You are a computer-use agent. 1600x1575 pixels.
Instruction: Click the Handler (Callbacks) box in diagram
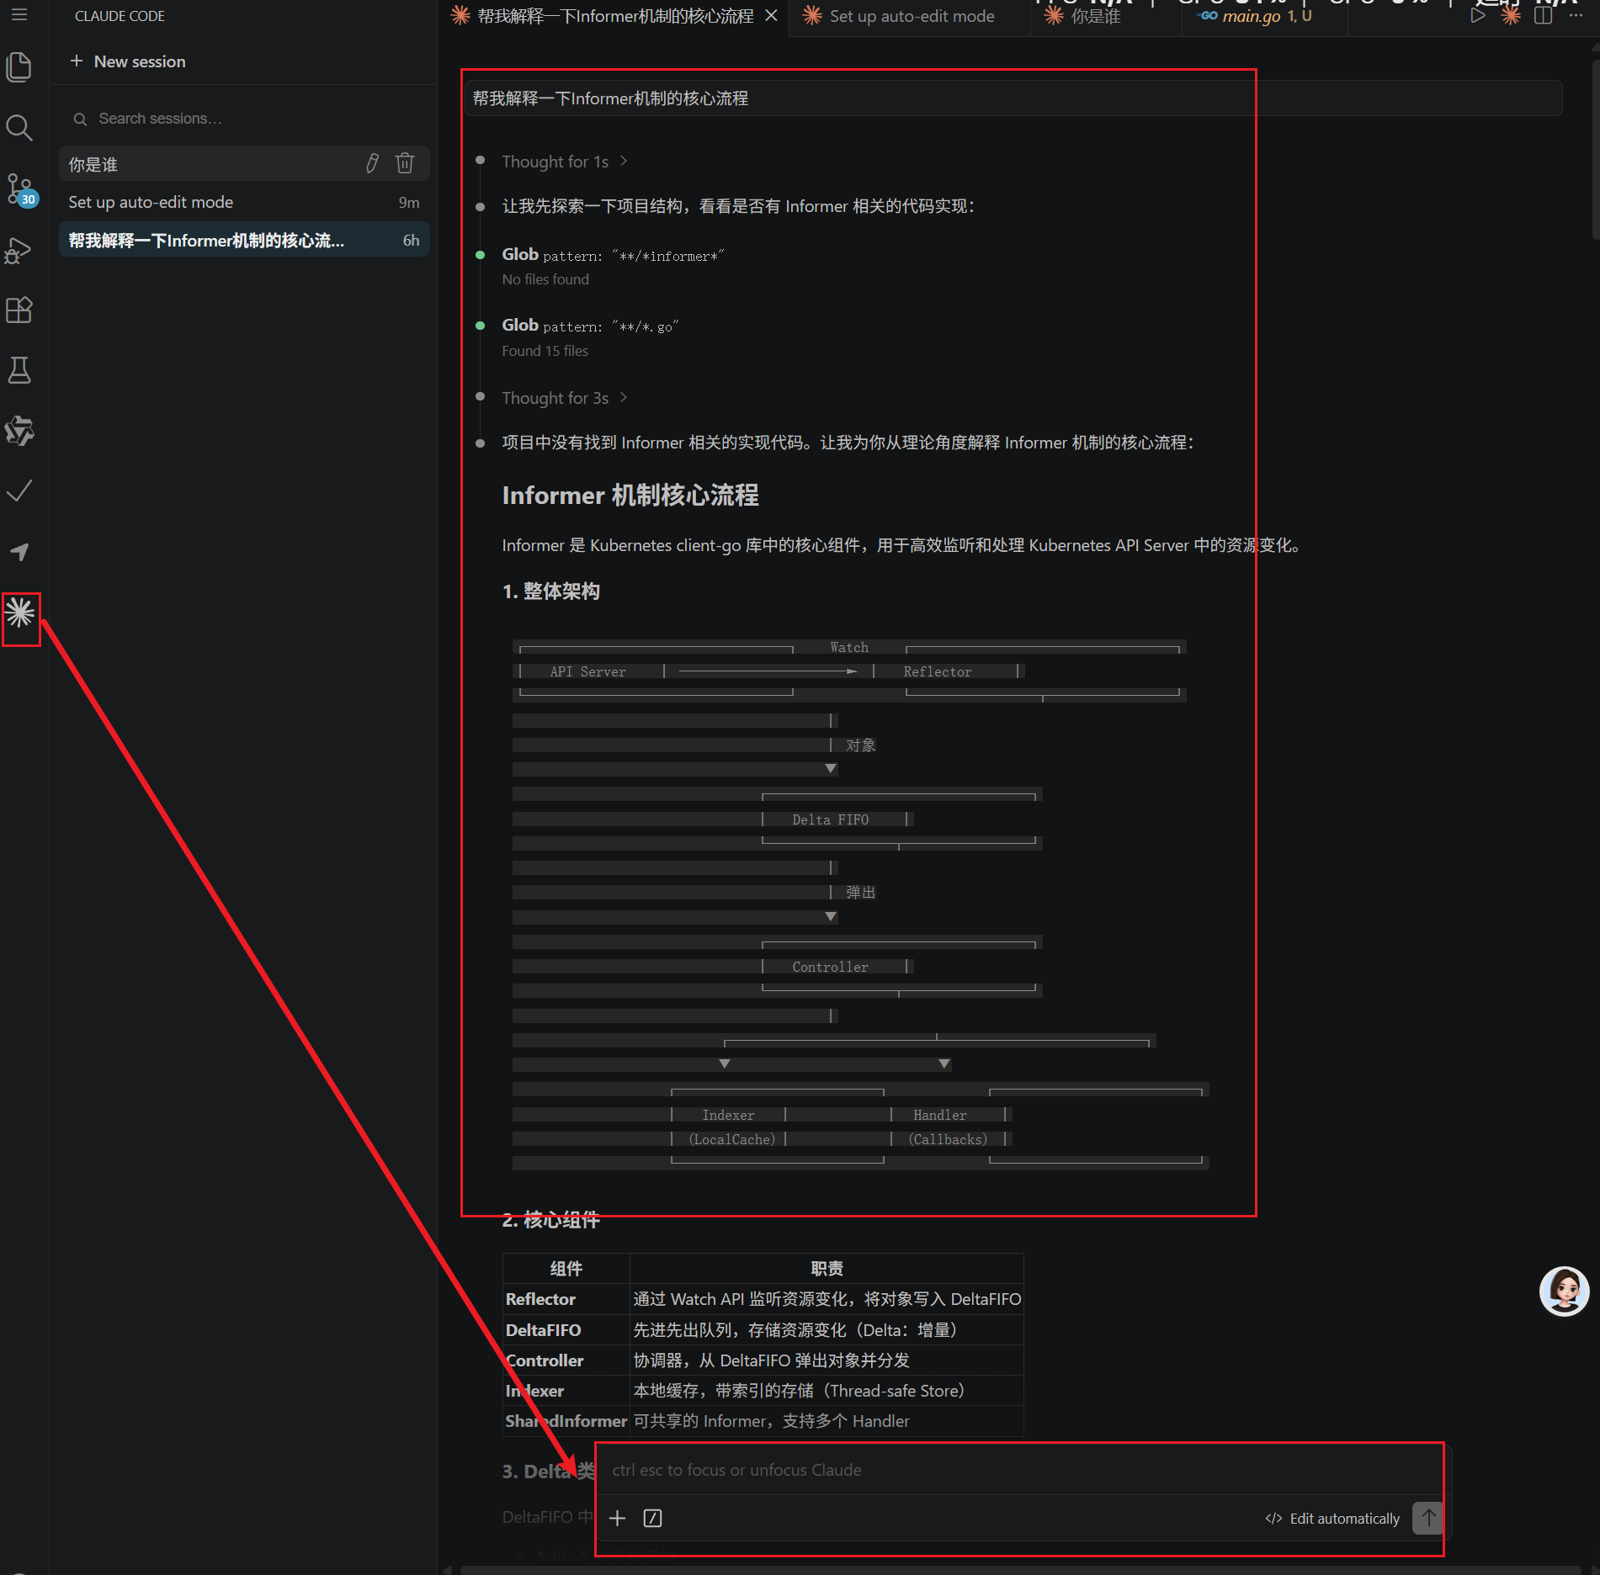point(948,1127)
